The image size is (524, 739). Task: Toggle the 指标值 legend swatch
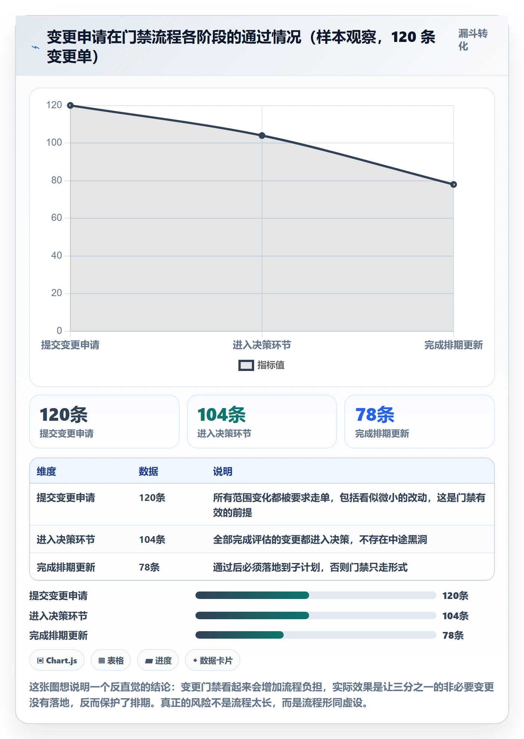[246, 365]
